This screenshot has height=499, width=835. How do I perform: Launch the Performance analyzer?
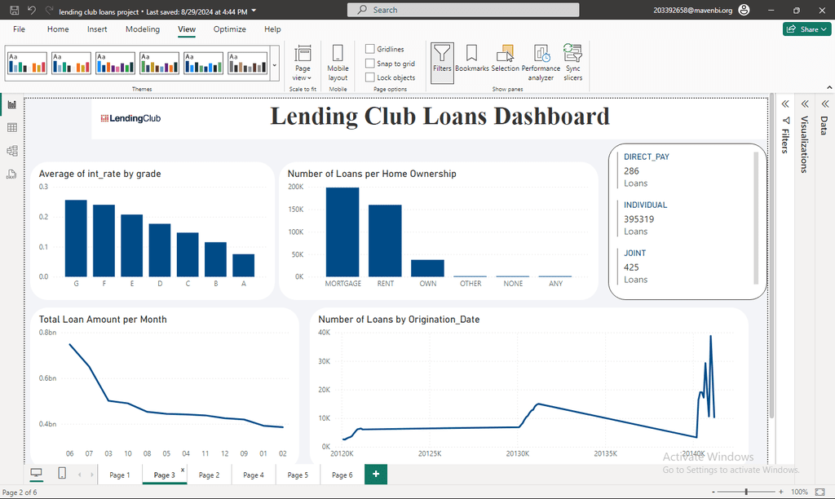tap(541, 62)
